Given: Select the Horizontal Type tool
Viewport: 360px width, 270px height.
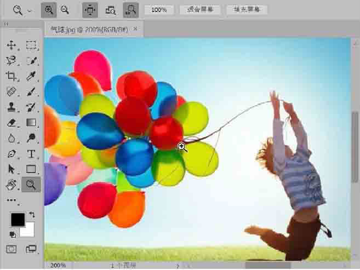Looking at the screenshot, I should pyautogui.click(x=31, y=154).
